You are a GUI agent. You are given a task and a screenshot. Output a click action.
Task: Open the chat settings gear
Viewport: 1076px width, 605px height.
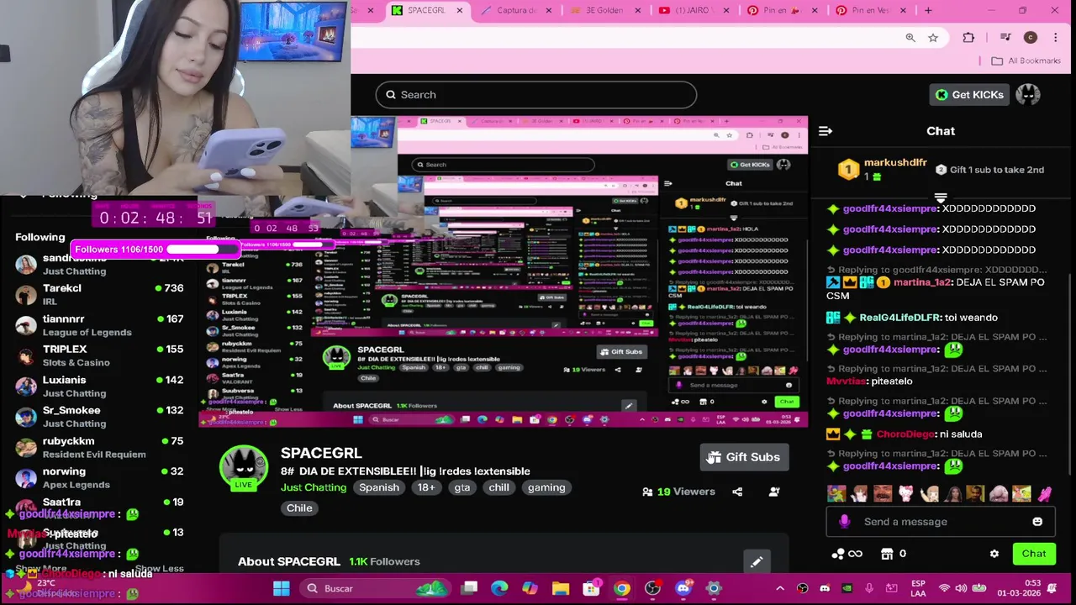[x=994, y=554]
